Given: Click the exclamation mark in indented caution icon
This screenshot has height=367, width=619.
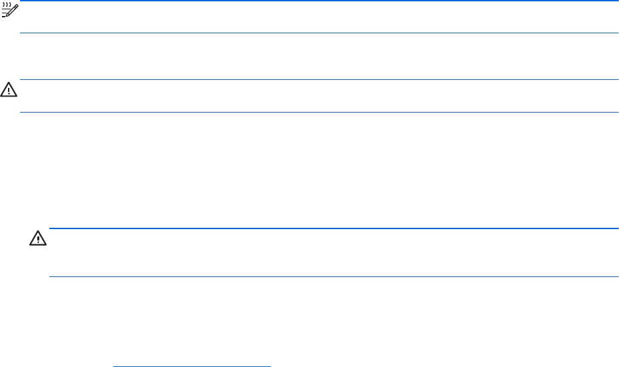Looking at the screenshot, I should click(x=37, y=239).
